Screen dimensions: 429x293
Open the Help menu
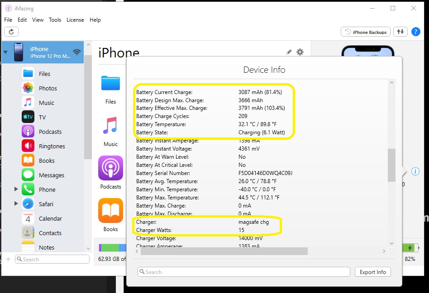pyautogui.click(x=95, y=20)
